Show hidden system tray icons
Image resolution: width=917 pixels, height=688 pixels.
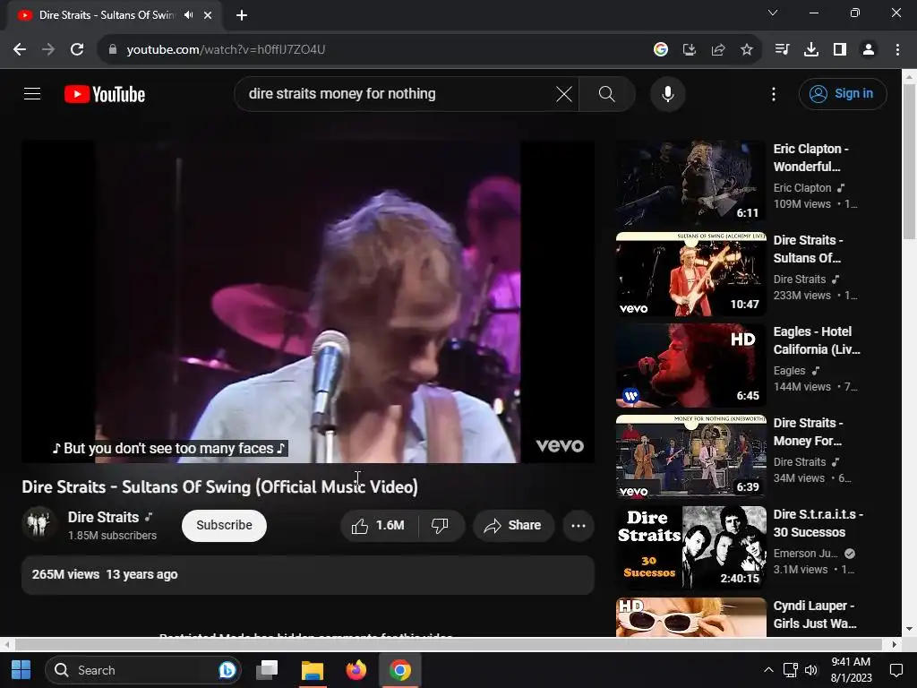point(768,670)
